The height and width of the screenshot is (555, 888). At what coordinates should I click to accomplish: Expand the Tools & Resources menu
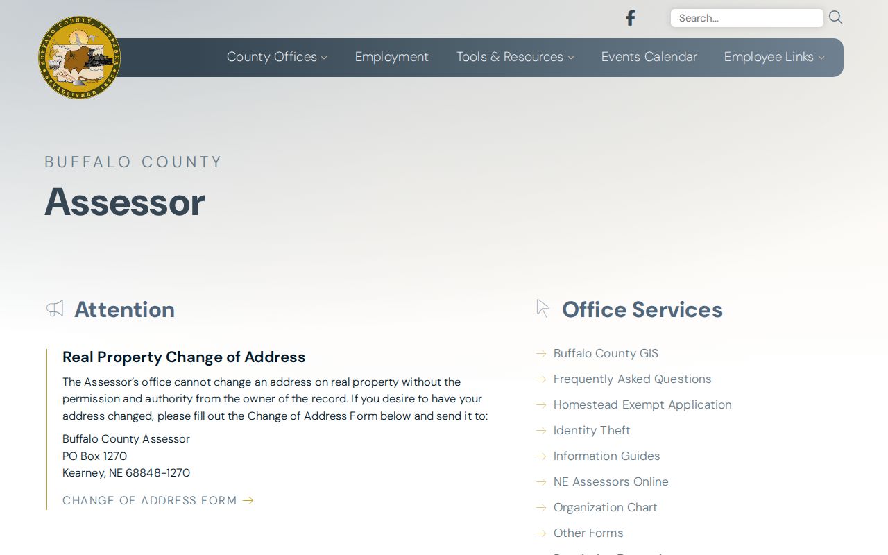[515, 57]
